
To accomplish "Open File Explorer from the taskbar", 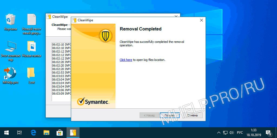I will tap(47, 133).
